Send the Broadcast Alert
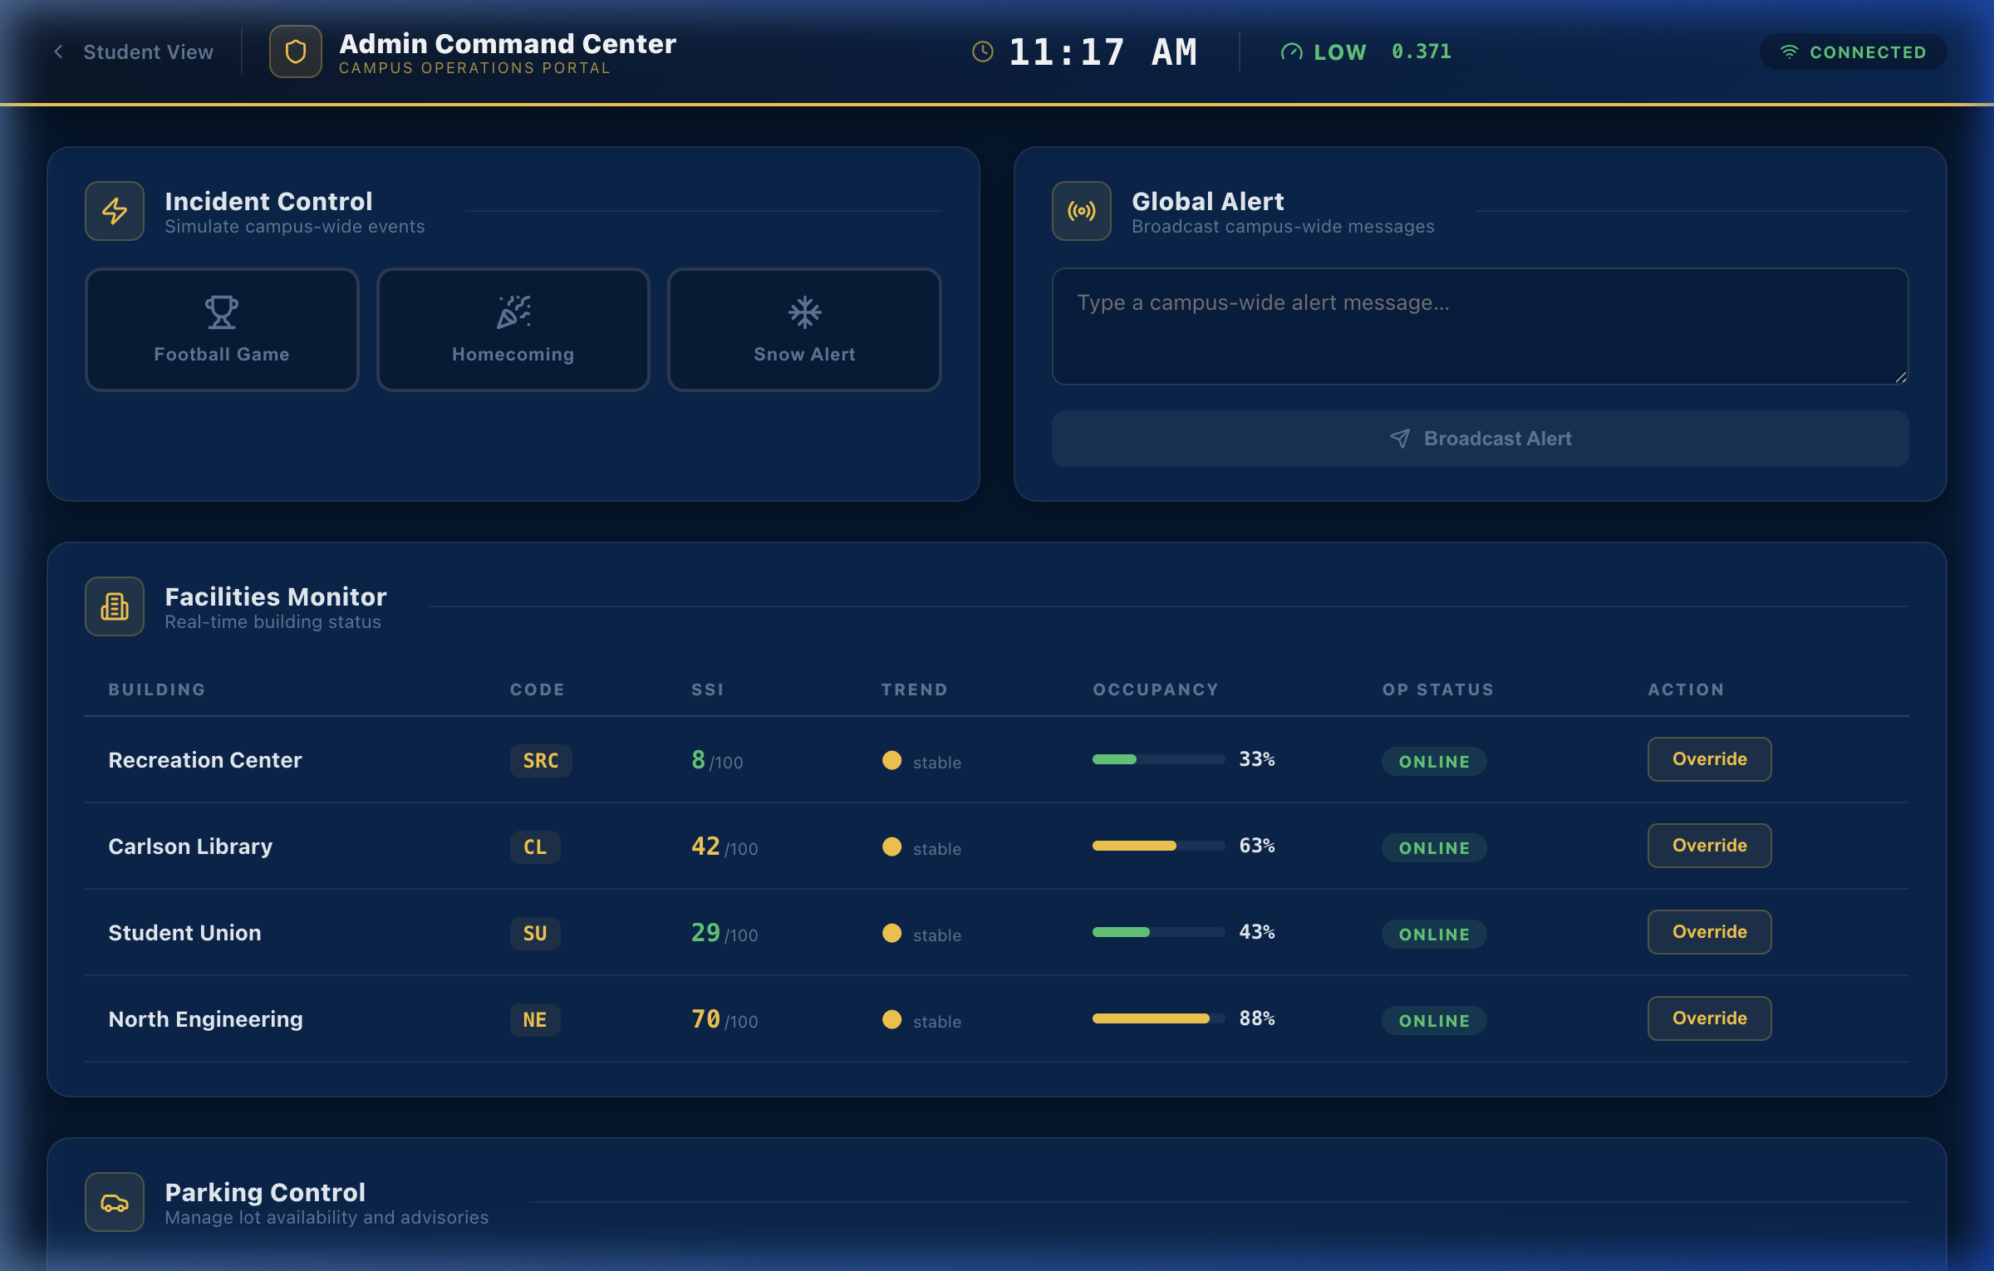The image size is (1994, 1271). (x=1481, y=439)
